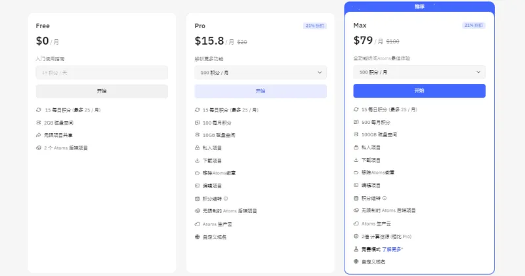Click edit icon beside Pro 编辑项目
Screen dimensions: 525x276
pos(198,186)
